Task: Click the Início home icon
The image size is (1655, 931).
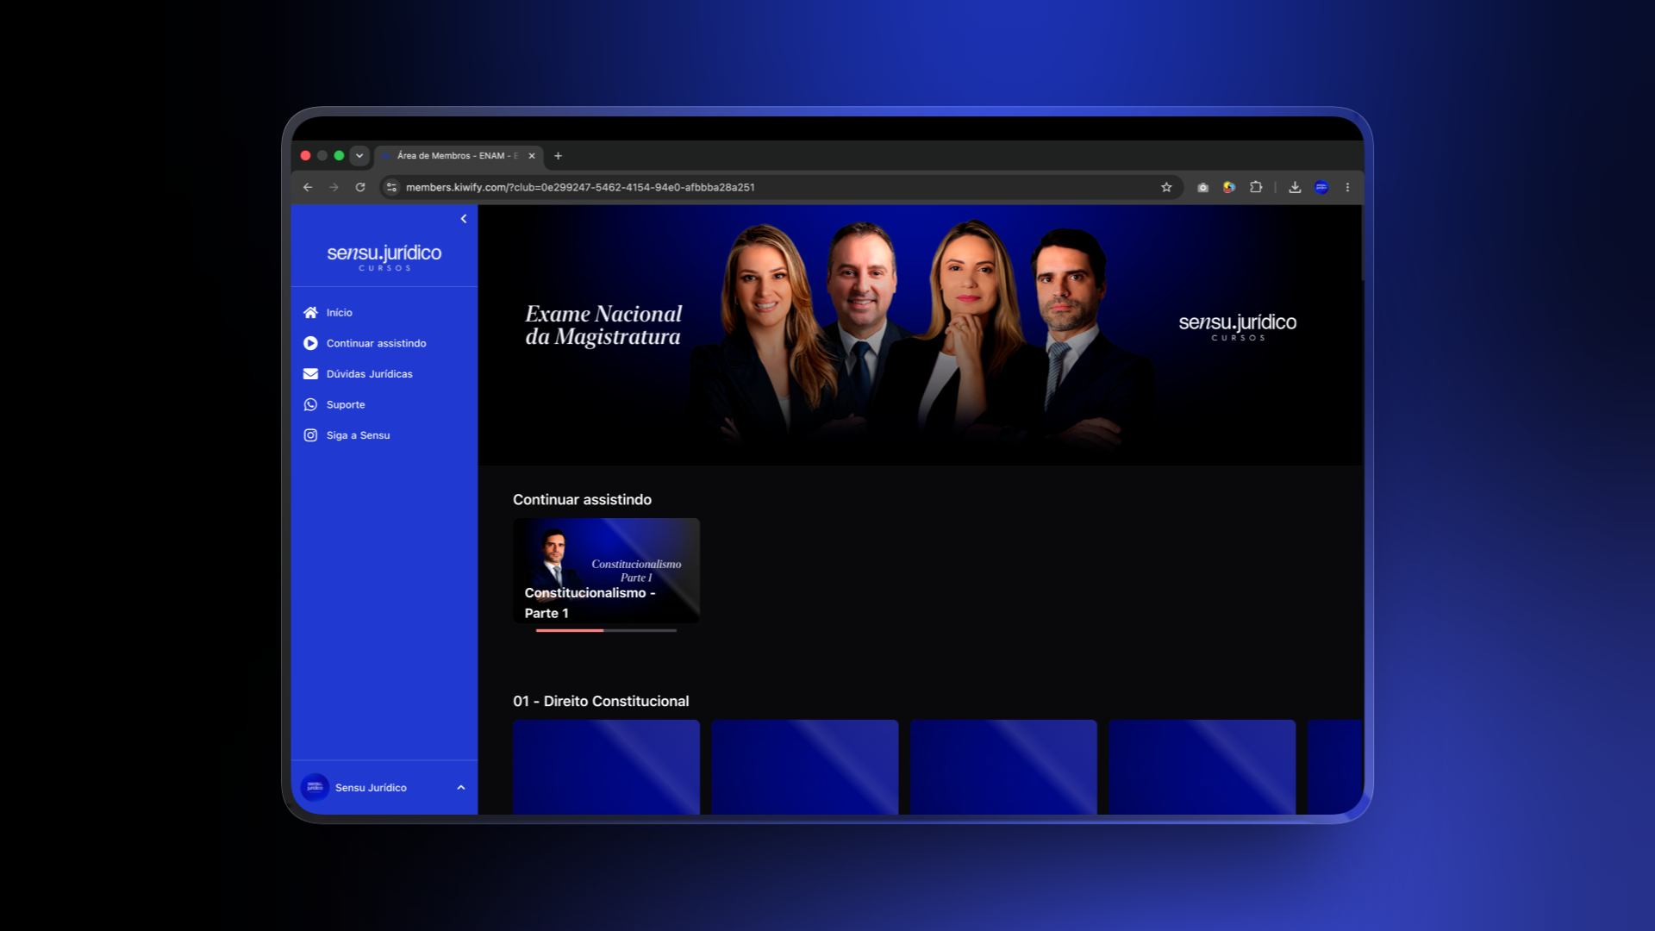Action: click(x=310, y=313)
